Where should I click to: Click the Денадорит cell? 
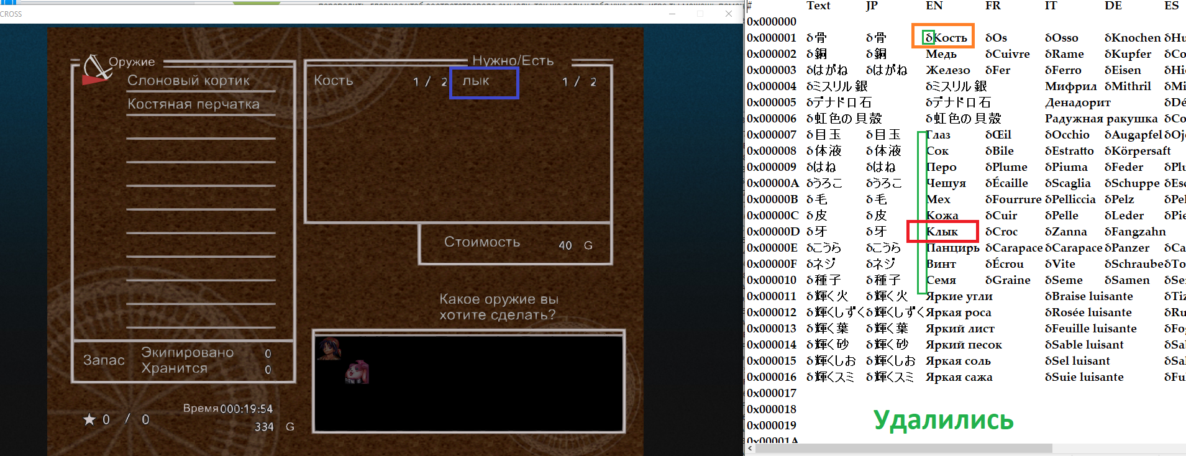1078,103
